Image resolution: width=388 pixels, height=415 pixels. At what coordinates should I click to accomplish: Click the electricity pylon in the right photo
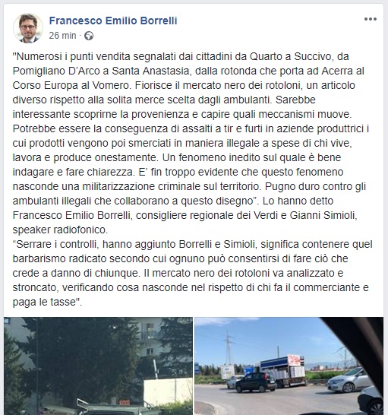(229, 347)
